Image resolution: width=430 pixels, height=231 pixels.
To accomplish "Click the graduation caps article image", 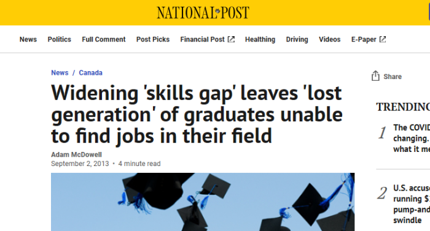I will click(x=203, y=202).
